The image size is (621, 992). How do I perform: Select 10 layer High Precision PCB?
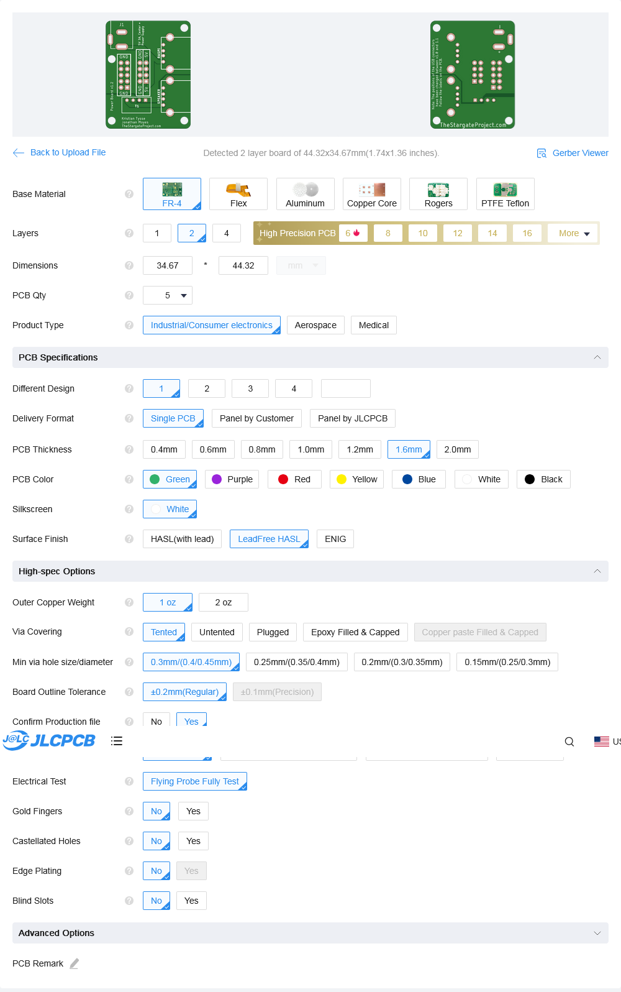[423, 233]
